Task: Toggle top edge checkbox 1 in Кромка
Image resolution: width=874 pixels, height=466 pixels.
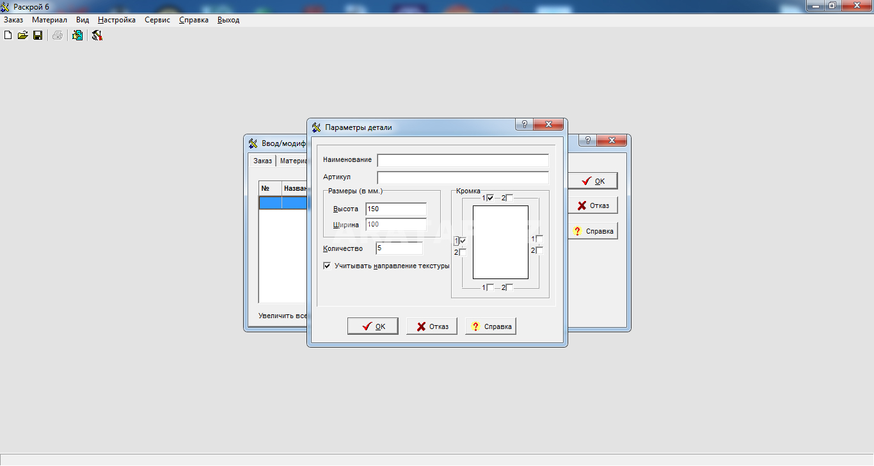Action: point(490,198)
